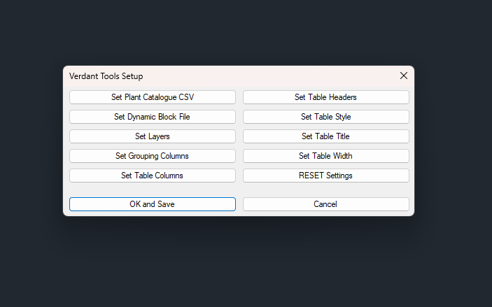Click the dark background outside the dialog
This screenshot has width=492, height=307.
pos(245,266)
